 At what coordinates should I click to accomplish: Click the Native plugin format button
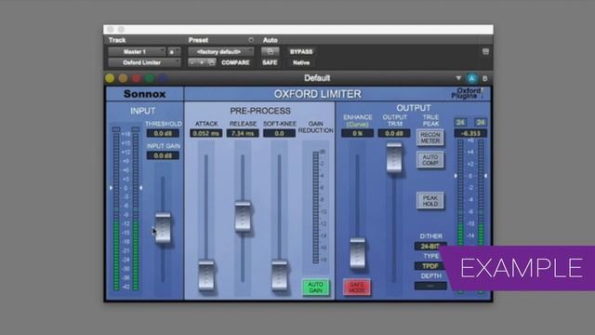pyautogui.click(x=301, y=62)
